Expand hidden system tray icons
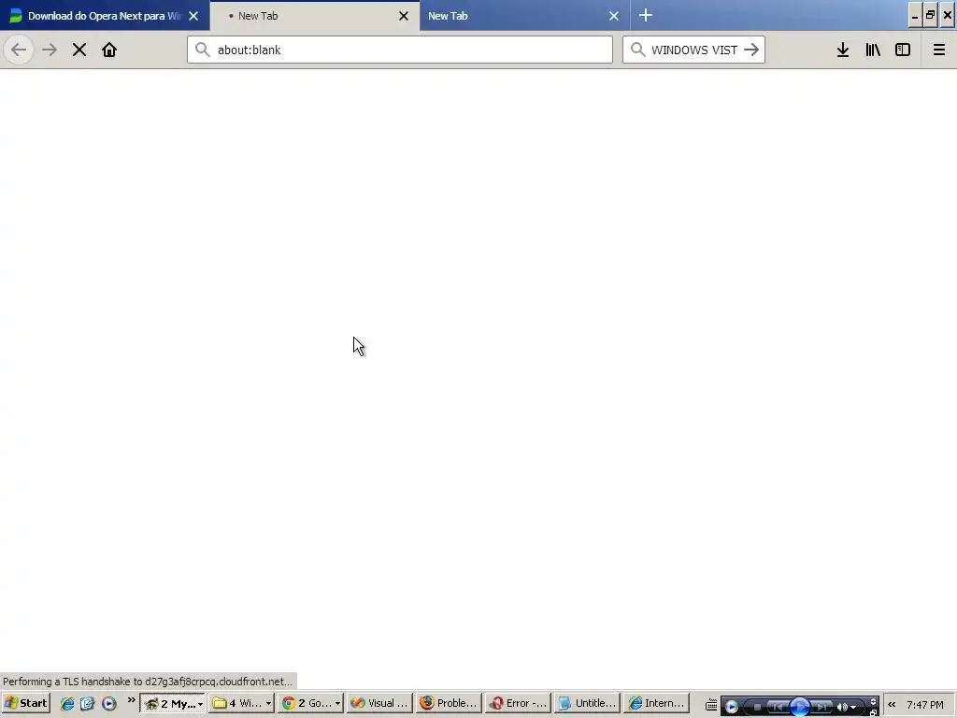This screenshot has height=718, width=957. (x=892, y=704)
